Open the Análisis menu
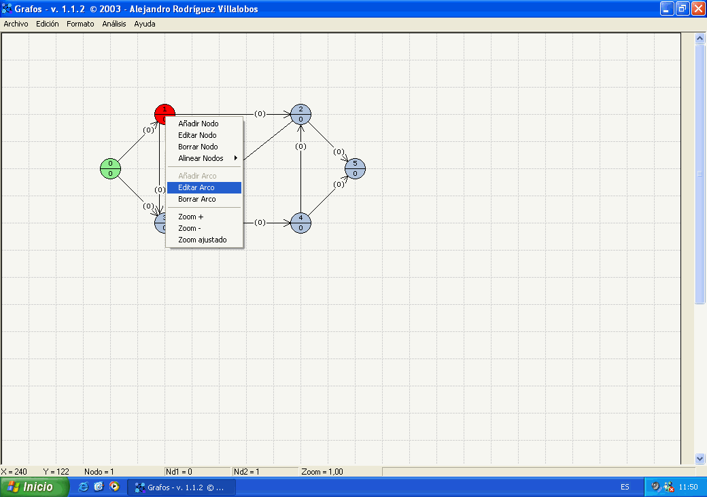 [114, 24]
